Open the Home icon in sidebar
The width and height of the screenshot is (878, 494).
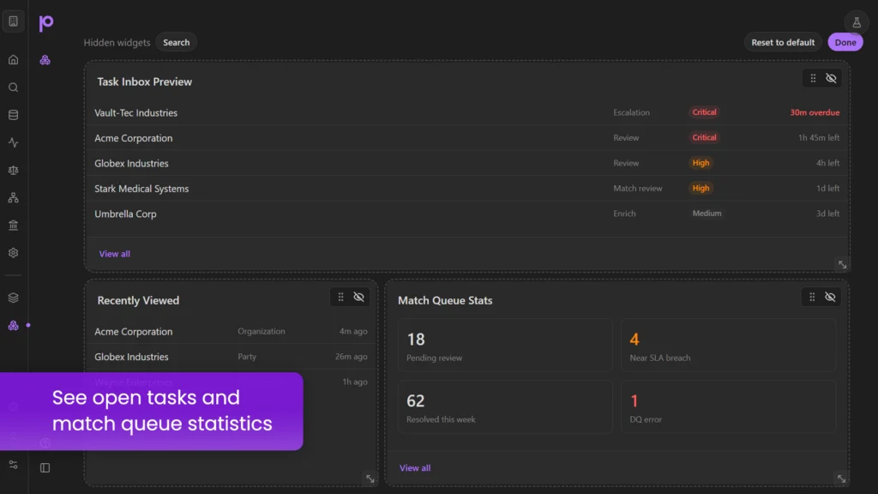14,60
